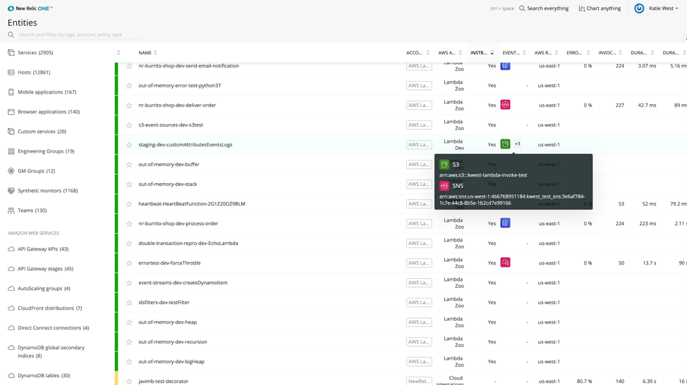Star nr-burrito-shop-dev-process-order entity
This screenshot has height=385, width=687.
129,223
